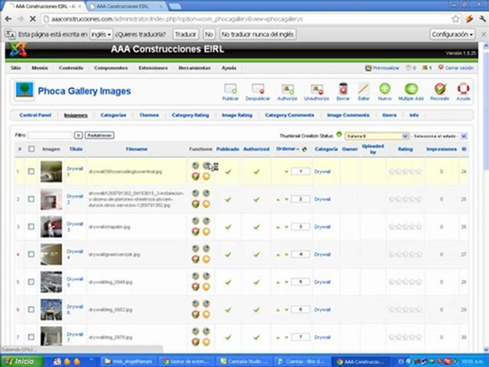Move Drywall 1 down with green arrow

[x=286, y=172]
